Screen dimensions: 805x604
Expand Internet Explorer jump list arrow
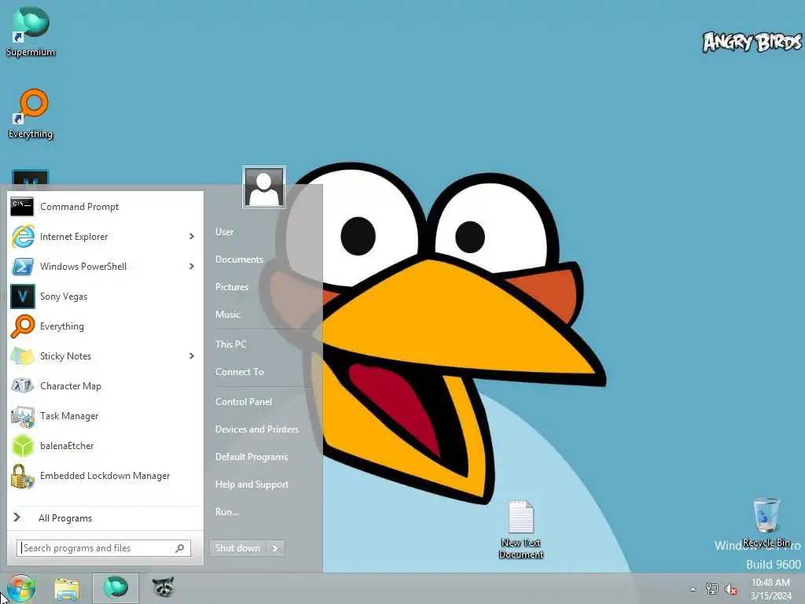pyautogui.click(x=192, y=236)
